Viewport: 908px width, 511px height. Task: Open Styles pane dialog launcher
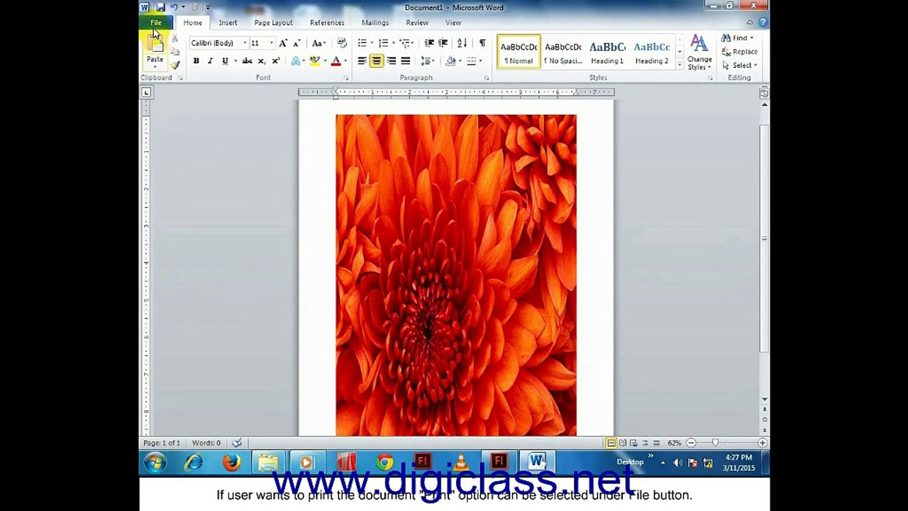[x=710, y=78]
